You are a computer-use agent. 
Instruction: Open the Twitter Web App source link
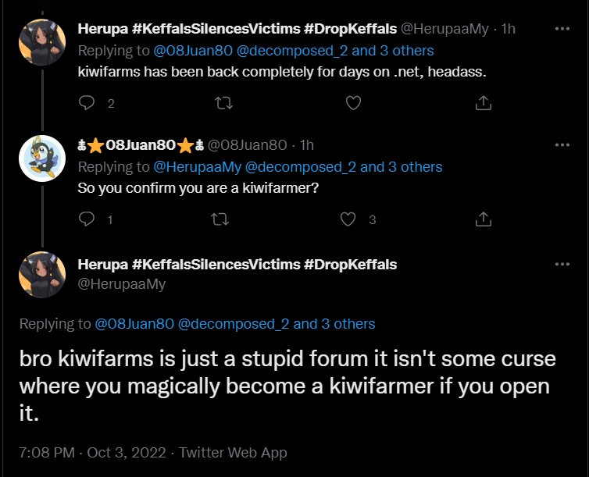[233, 452]
